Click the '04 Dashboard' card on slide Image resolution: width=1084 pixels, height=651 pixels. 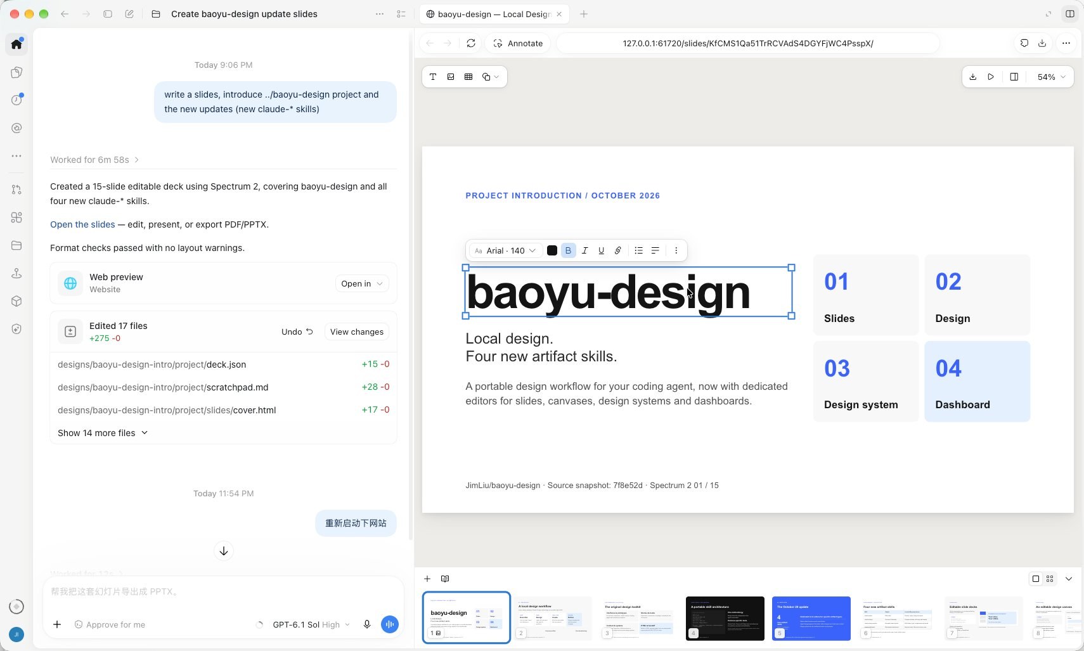(978, 382)
